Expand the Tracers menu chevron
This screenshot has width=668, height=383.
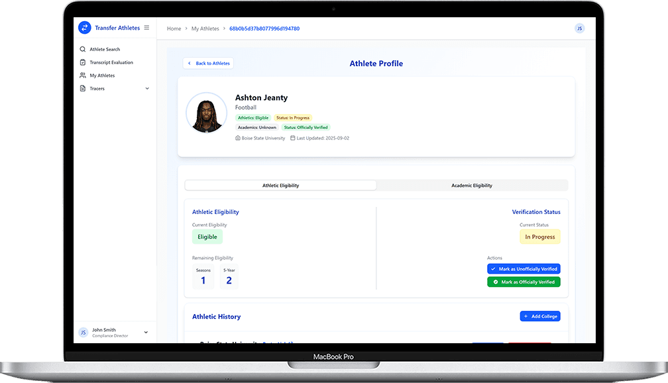[x=147, y=89]
